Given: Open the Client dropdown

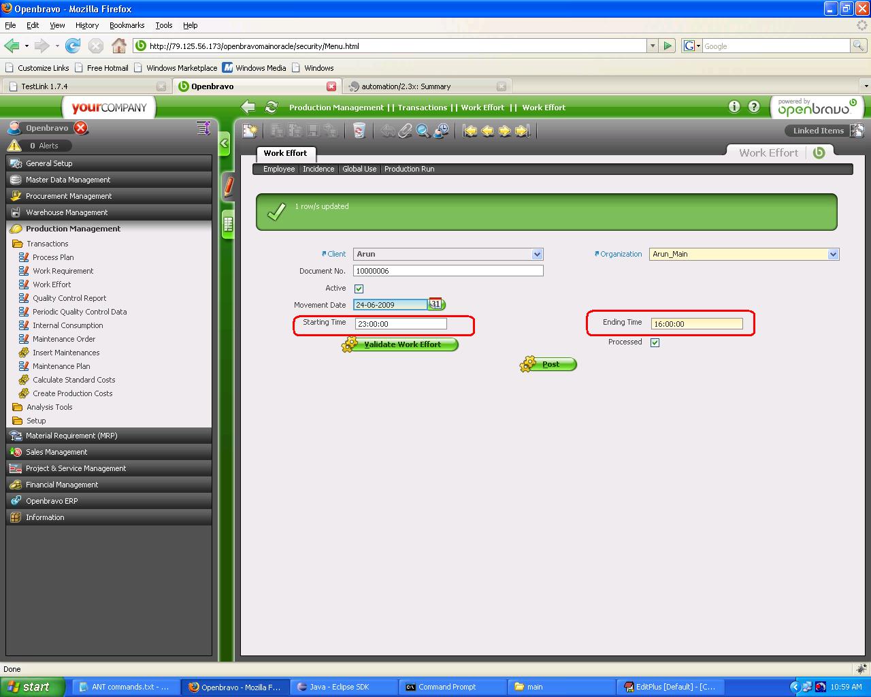Looking at the screenshot, I should (538, 254).
